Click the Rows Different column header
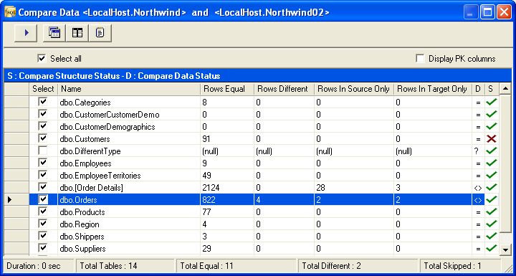The image size is (516, 276). pos(284,89)
